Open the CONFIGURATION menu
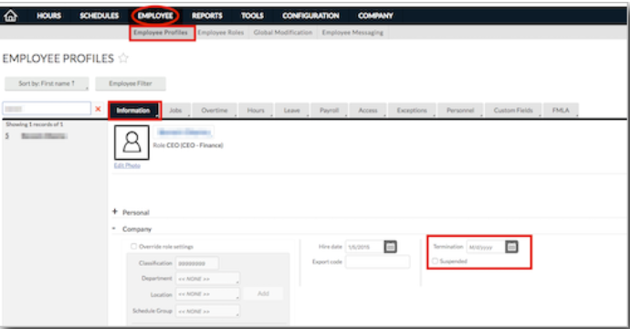Viewport: 630px width, 329px height. (310, 16)
